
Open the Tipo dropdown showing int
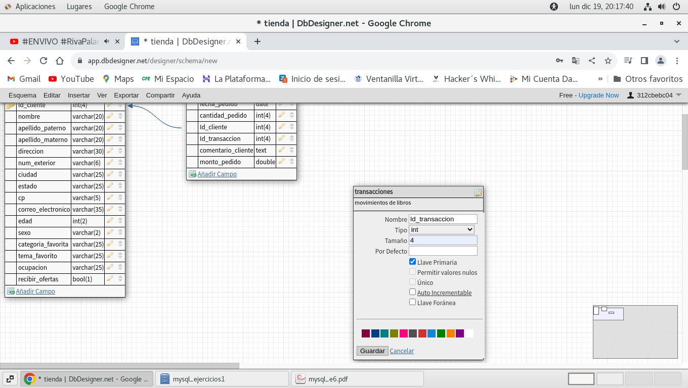(442, 230)
